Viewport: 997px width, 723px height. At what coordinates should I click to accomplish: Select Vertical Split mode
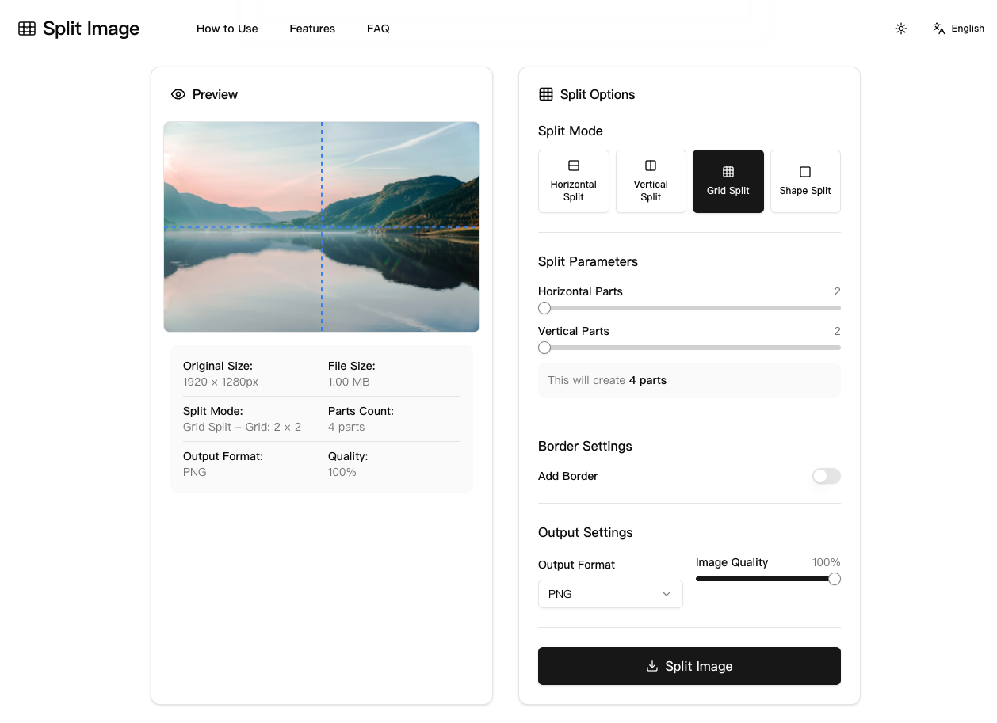(x=651, y=181)
